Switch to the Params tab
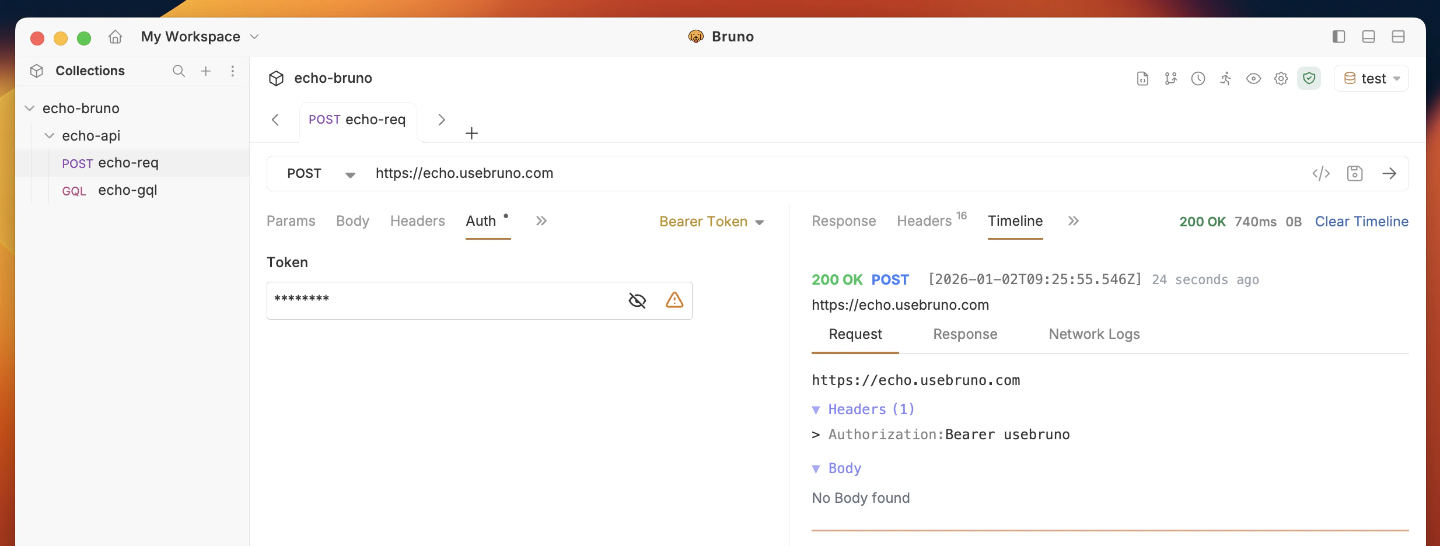Image resolution: width=1440 pixels, height=546 pixels. [291, 221]
